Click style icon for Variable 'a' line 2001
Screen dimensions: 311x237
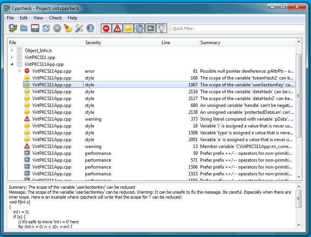[x=27, y=139]
